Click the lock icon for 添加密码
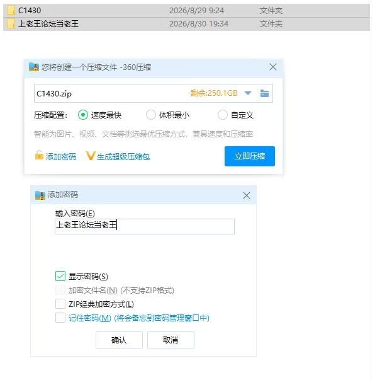This screenshot has width=375, height=380. 39,156
